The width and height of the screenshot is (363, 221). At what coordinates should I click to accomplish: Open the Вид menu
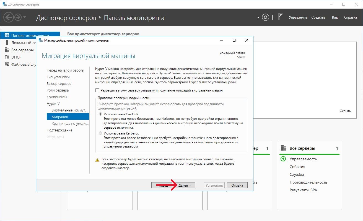[x=335, y=17]
